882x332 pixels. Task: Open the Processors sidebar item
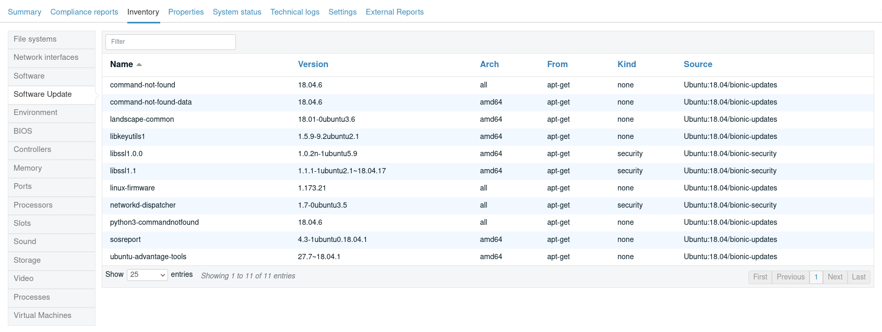coord(33,205)
